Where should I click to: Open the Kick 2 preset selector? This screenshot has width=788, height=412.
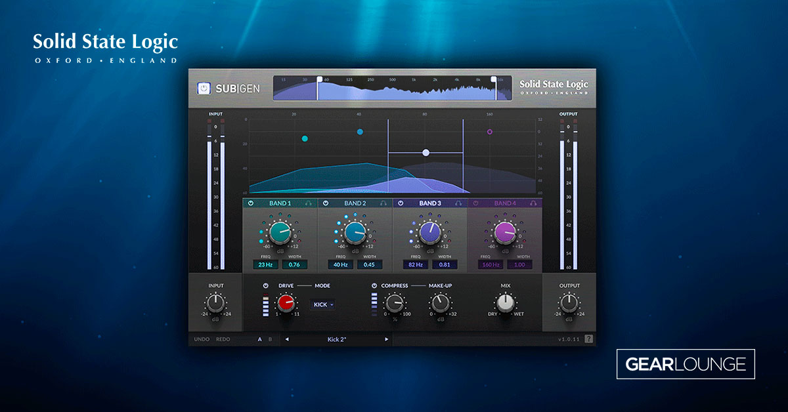click(336, 339)
